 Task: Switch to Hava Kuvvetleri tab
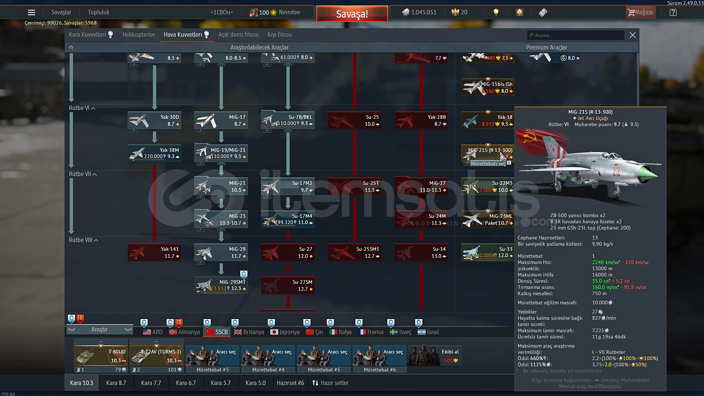click(x=187, y=35)
